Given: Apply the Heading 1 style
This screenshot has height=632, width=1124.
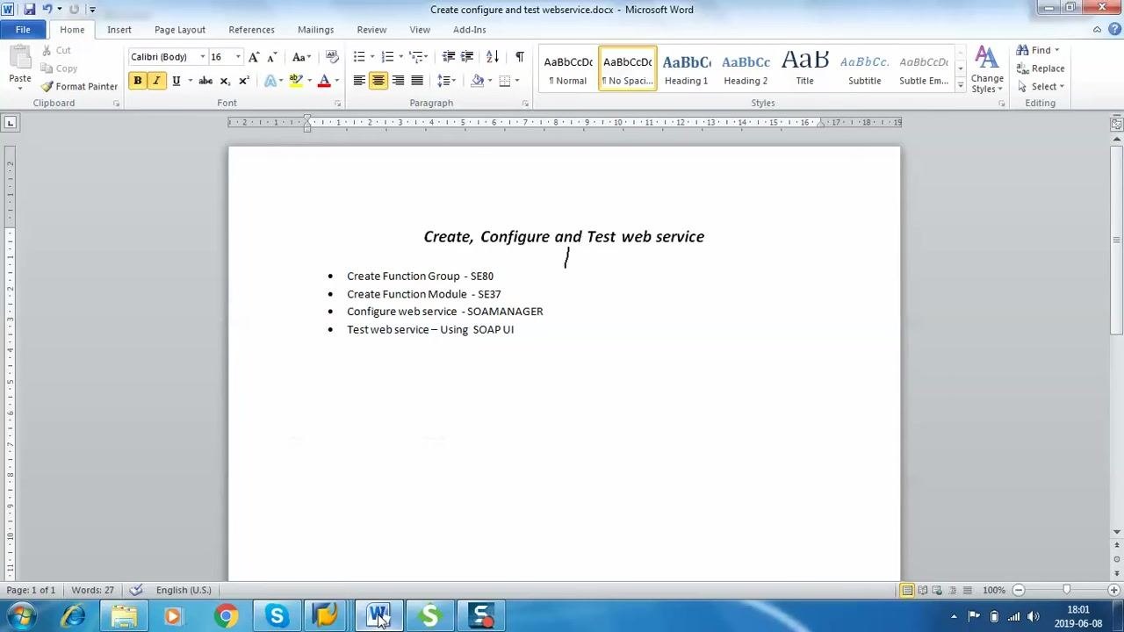Looking at the screenshot, I should tap(686, 68).
